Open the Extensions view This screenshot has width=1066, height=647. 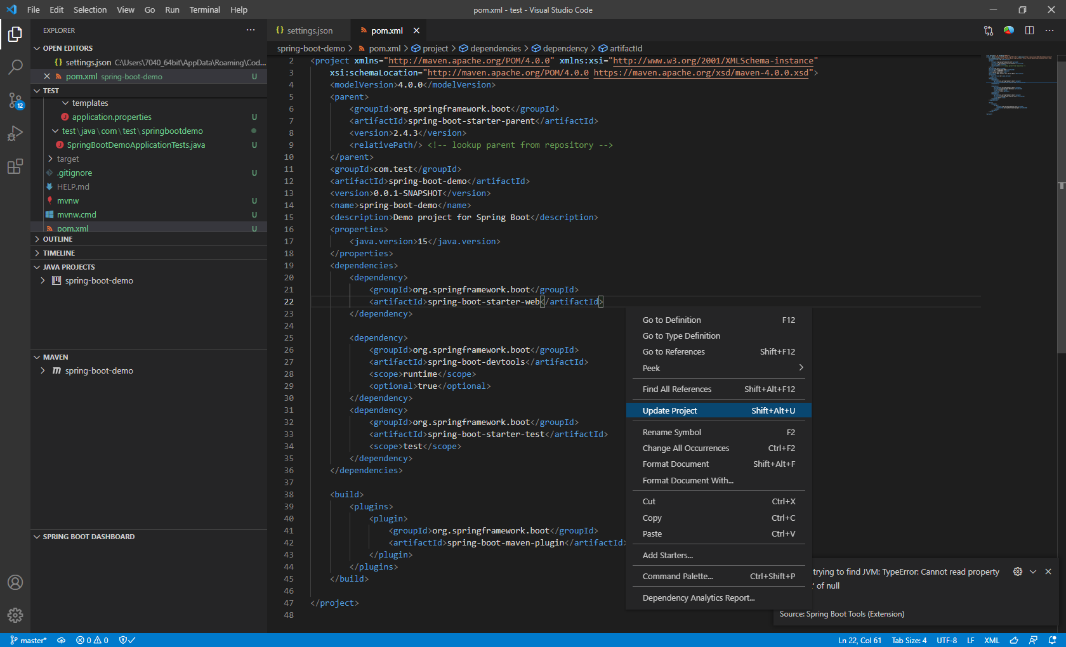[15, 166]
